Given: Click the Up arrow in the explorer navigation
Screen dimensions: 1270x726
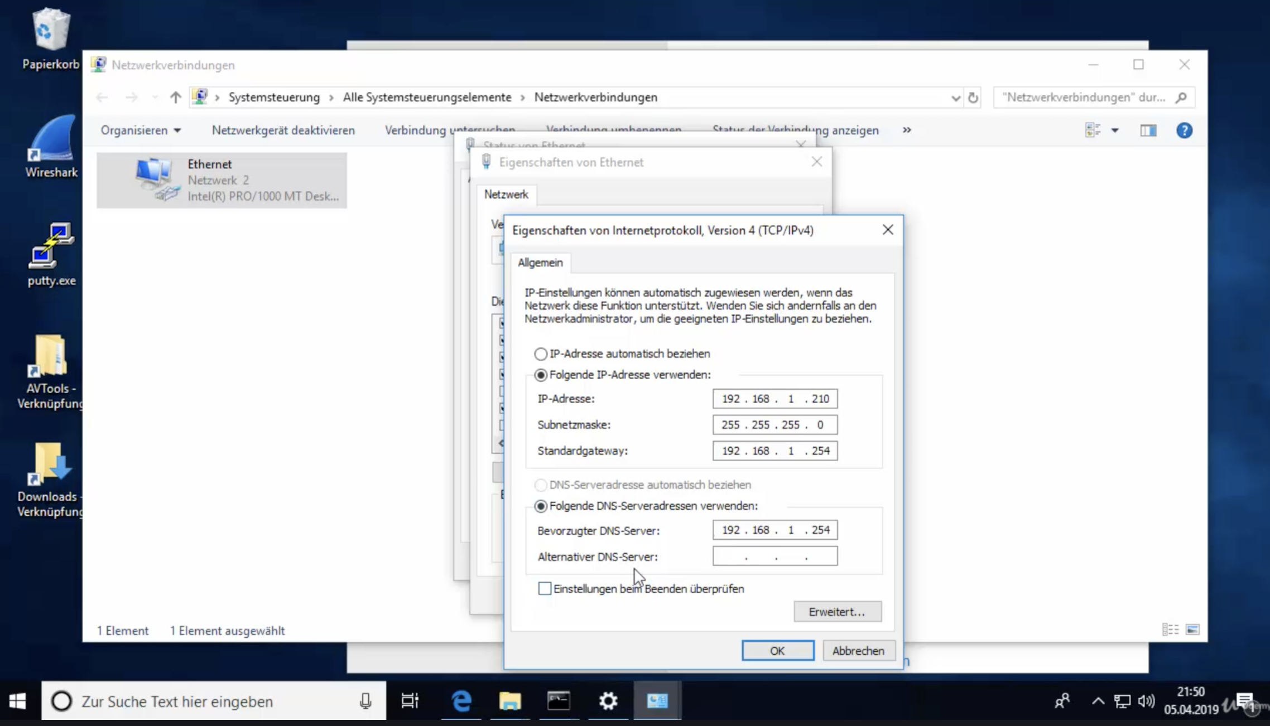Looking at the screenshot, I should click(175, 97).
